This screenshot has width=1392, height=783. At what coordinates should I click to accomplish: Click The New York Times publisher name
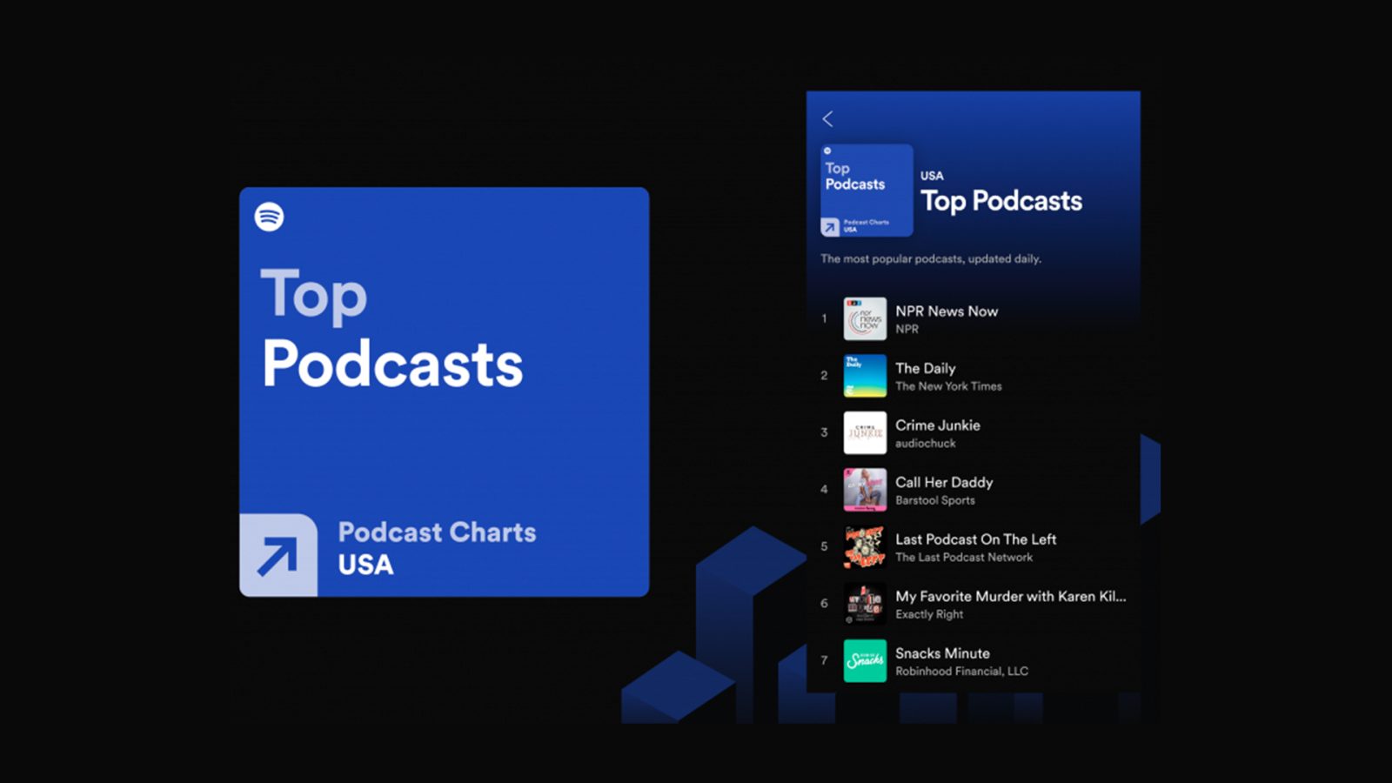click(949, 386)
